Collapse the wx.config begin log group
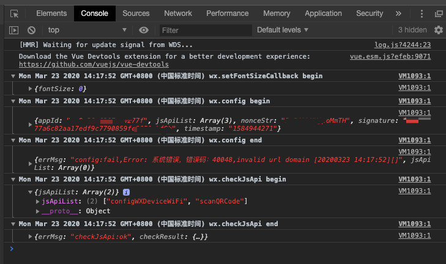This screenshot has height=264, width=446. (x=13, y=101)
